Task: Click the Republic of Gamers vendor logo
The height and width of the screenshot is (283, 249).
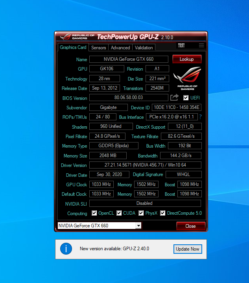Action: coord(187,78)
